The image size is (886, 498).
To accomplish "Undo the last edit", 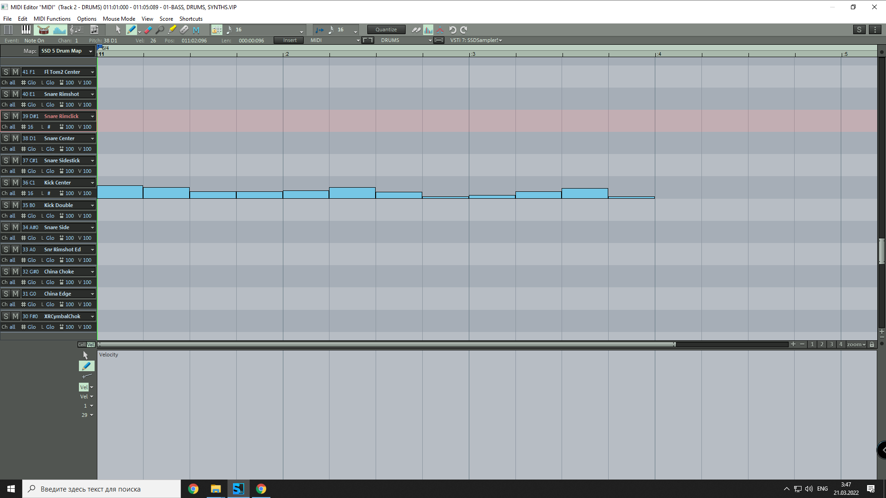I will (x=453, y=30).
